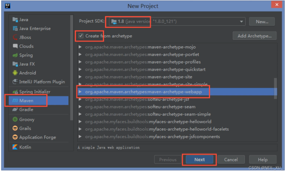Click the Java project type icon
The width and height of the screenshot is (288, 173).
click(x=15, y=19)
